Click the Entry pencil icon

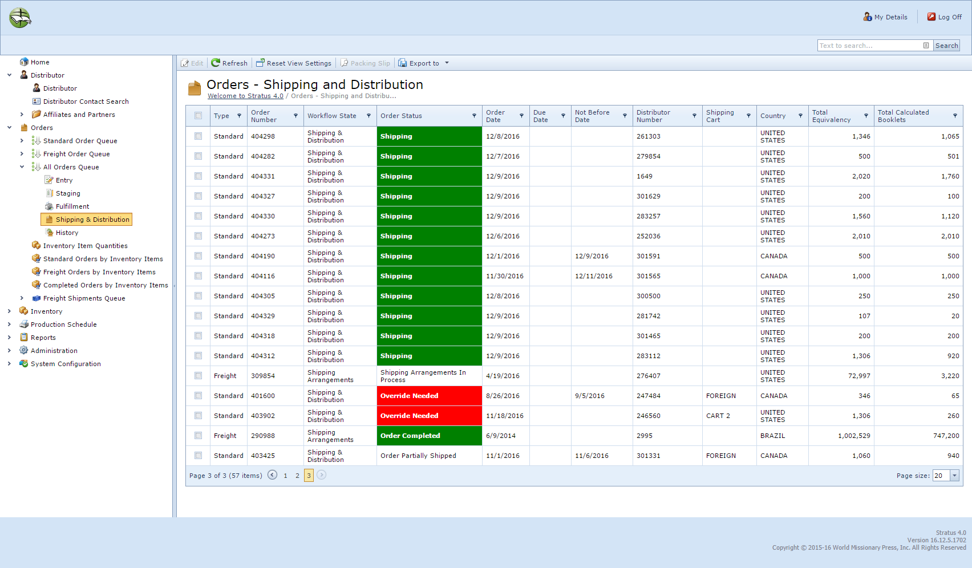[x=49, y=180]
